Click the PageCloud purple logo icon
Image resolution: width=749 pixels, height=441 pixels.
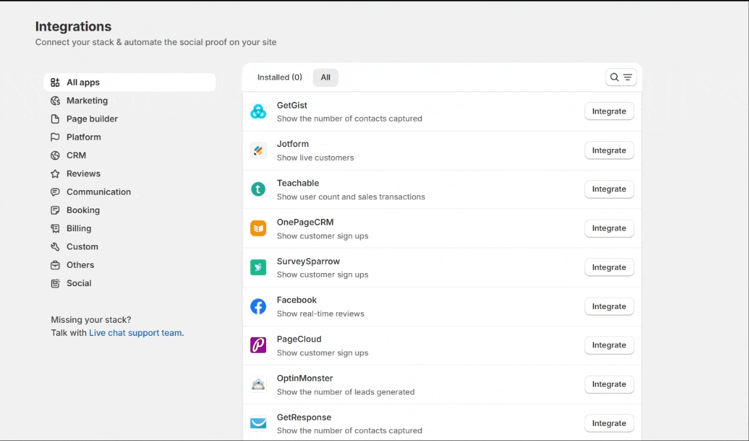coord(258,345)
